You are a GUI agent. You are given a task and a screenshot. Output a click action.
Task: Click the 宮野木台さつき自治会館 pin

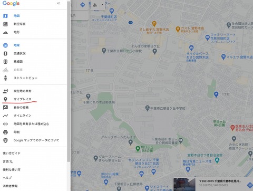[x=217, y=160]
